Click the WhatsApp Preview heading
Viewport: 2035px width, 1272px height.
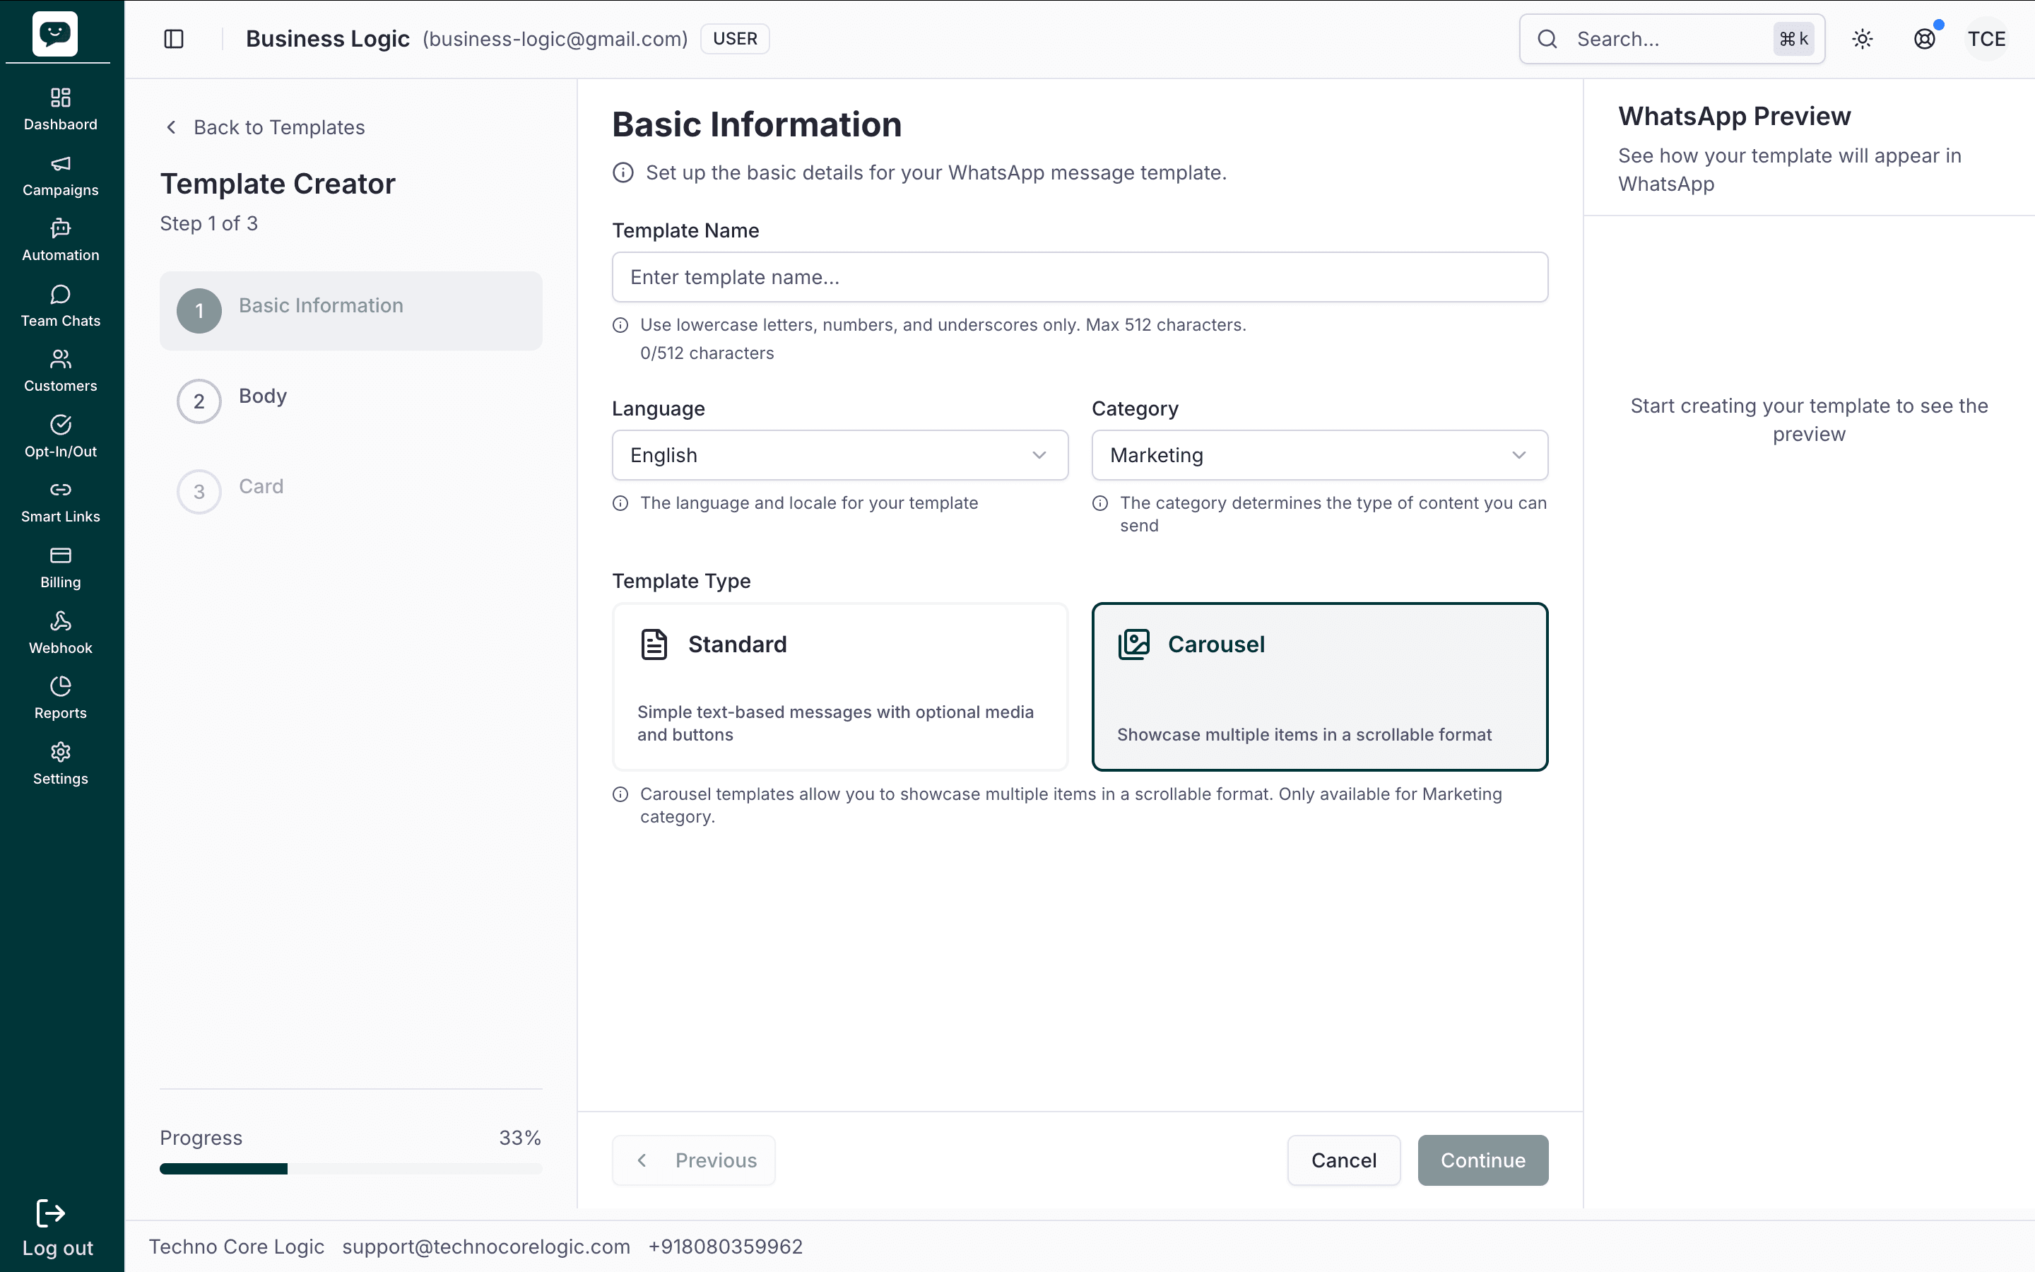(1734, 116)
